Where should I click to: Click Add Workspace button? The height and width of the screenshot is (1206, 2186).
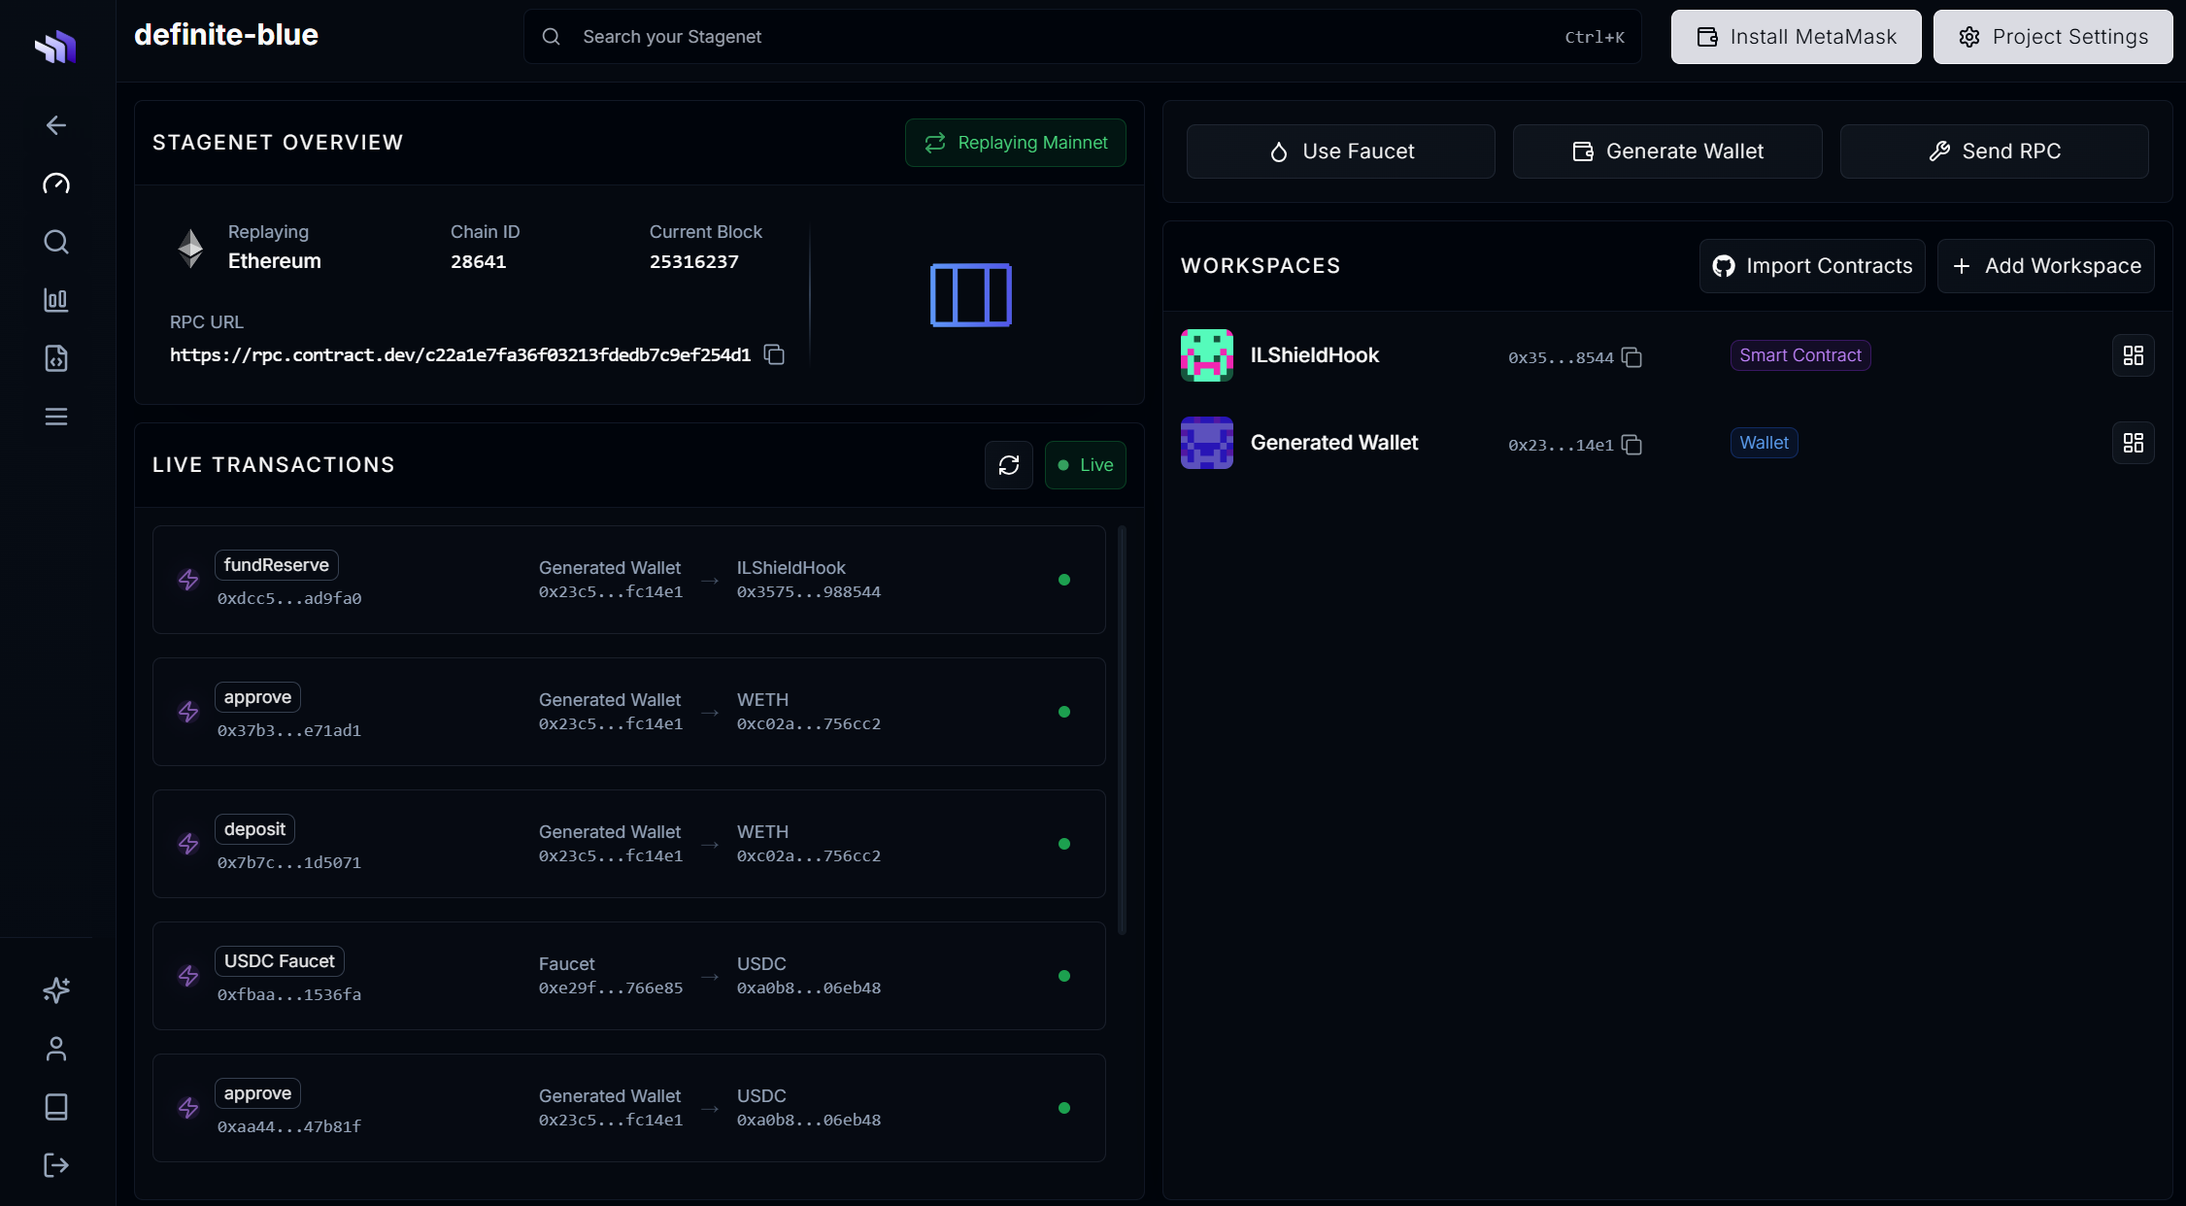click(2046, 266)
